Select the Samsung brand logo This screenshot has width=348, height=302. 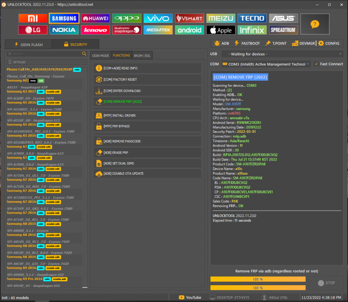pyautogui.click(x=64, y=19)
